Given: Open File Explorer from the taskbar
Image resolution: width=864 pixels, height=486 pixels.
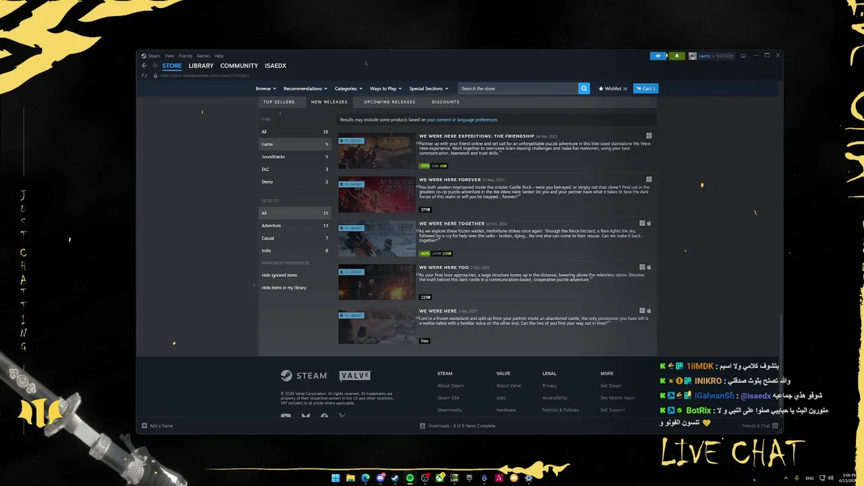Looking at the screenshot, I should 350,479.
